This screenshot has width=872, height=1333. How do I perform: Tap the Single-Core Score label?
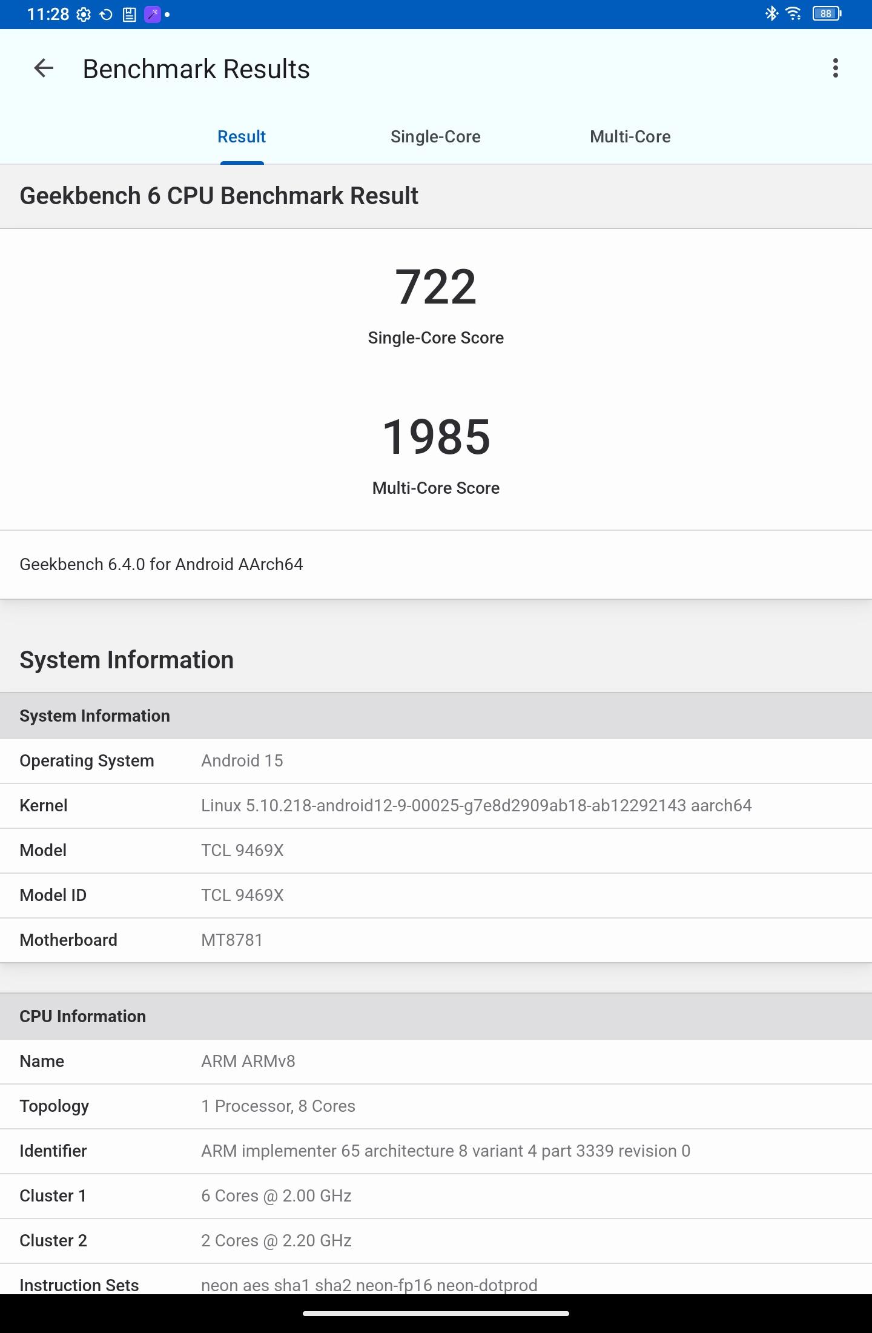pyautogui.click(x=436, y=338)
